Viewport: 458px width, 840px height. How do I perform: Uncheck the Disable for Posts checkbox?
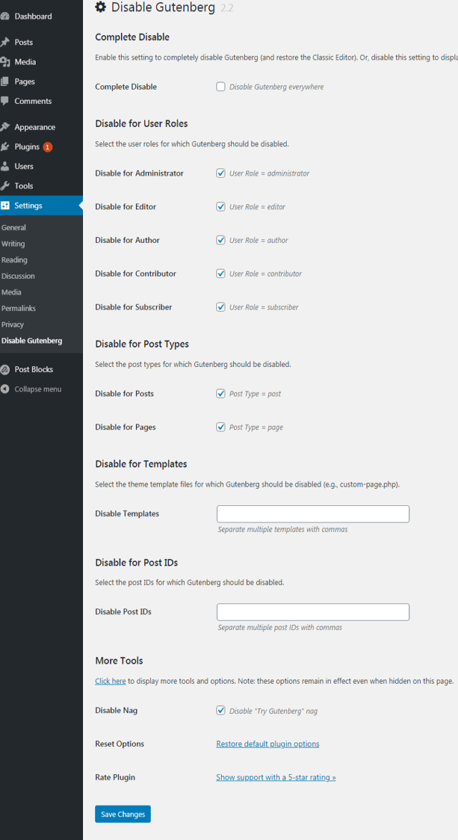220,393
